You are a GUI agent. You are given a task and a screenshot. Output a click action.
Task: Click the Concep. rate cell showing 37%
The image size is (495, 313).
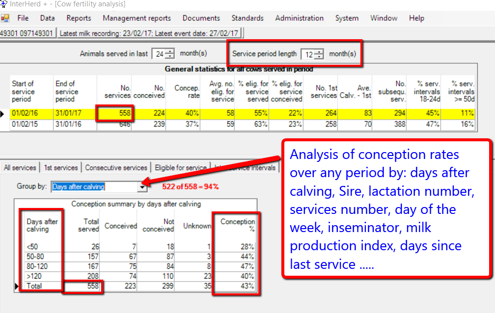183,124
